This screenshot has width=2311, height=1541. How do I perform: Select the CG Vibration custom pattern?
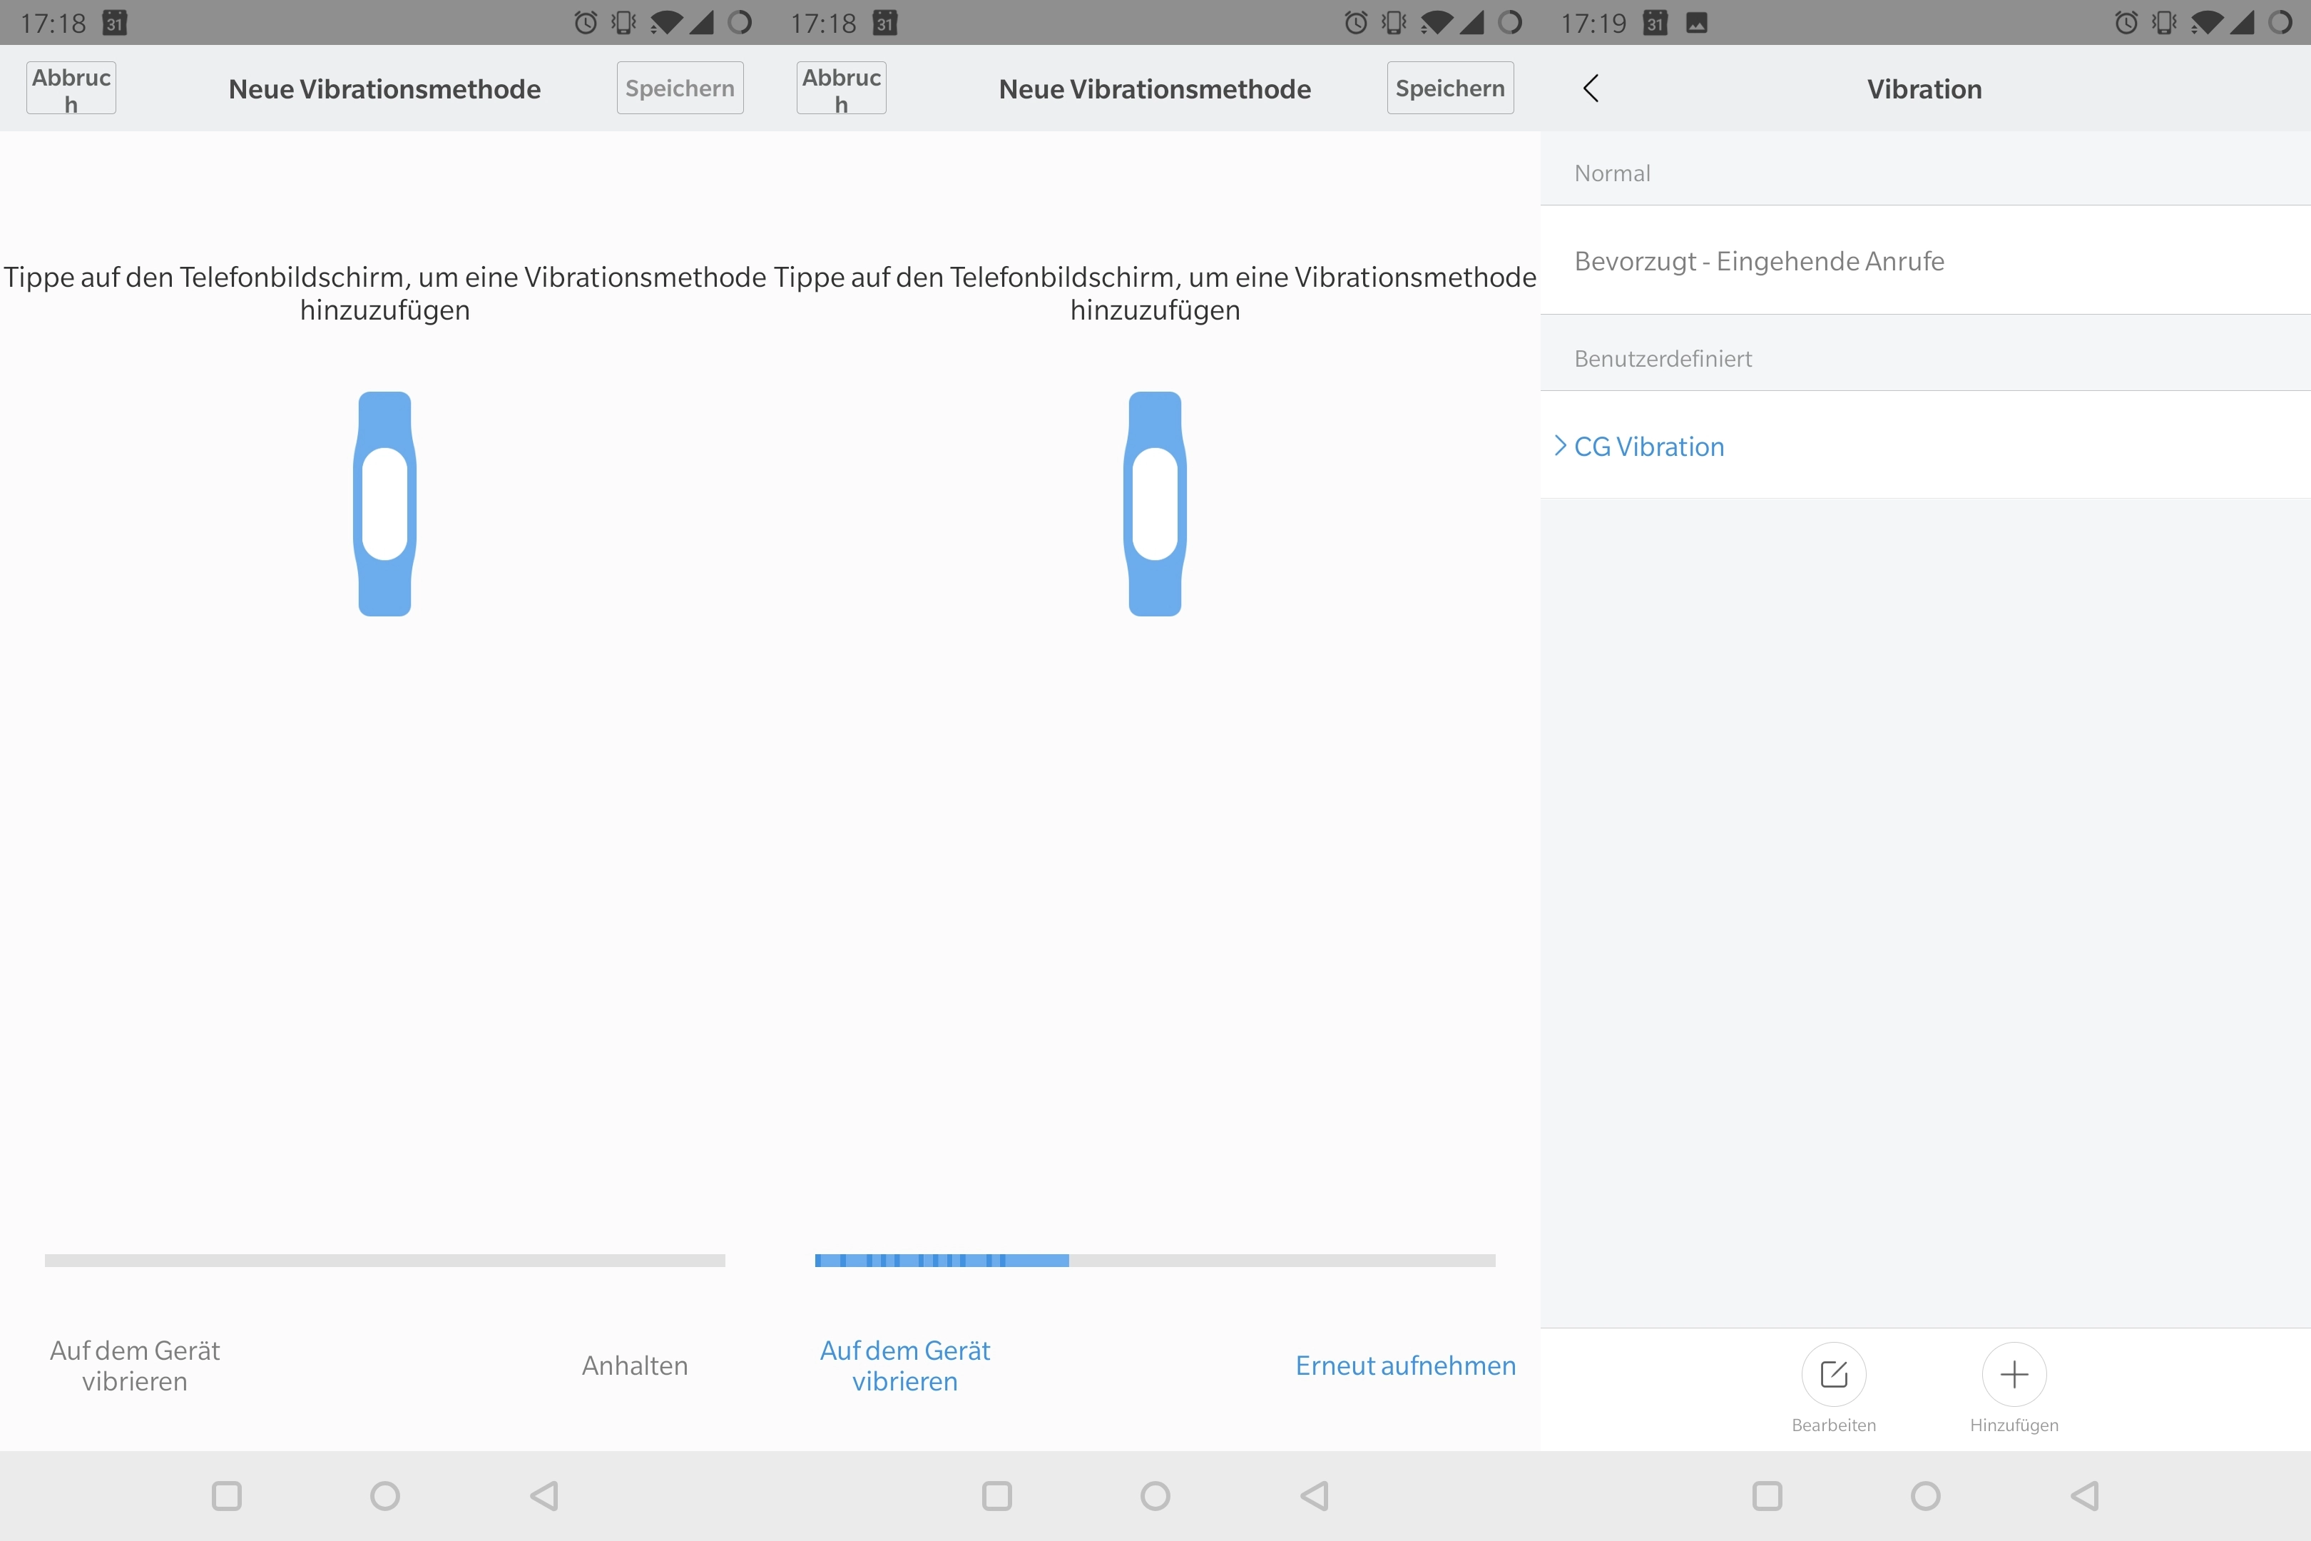click(x=1926, y=445)
